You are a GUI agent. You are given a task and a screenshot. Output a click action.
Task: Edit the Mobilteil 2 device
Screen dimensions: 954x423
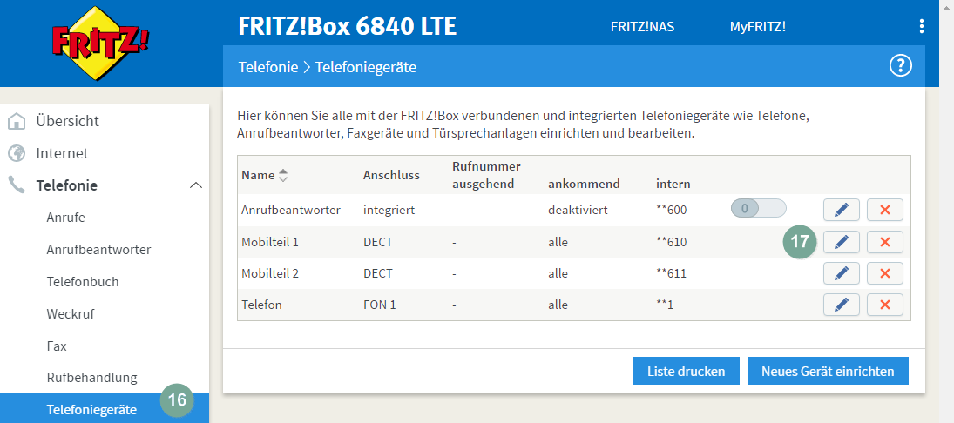coord(841,273)
